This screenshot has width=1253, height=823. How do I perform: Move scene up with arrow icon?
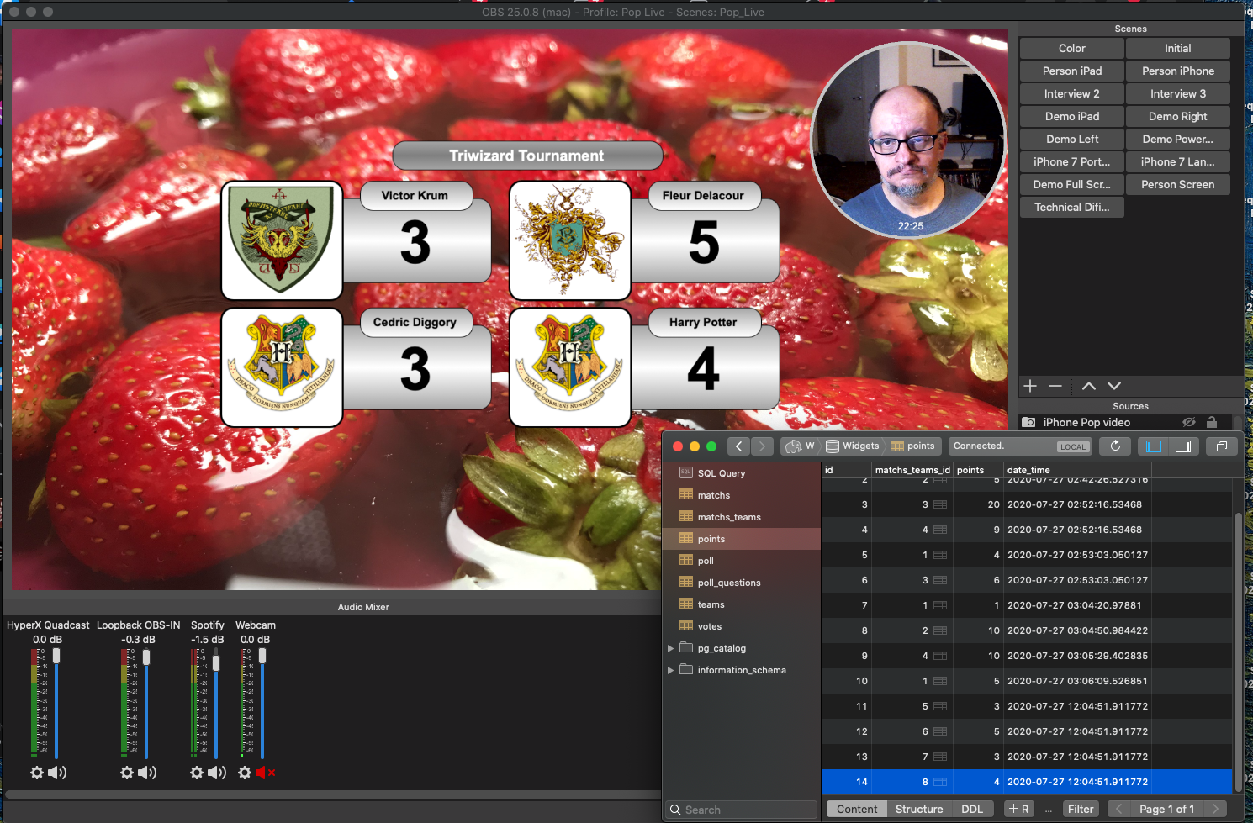(x=1089, y=386)
